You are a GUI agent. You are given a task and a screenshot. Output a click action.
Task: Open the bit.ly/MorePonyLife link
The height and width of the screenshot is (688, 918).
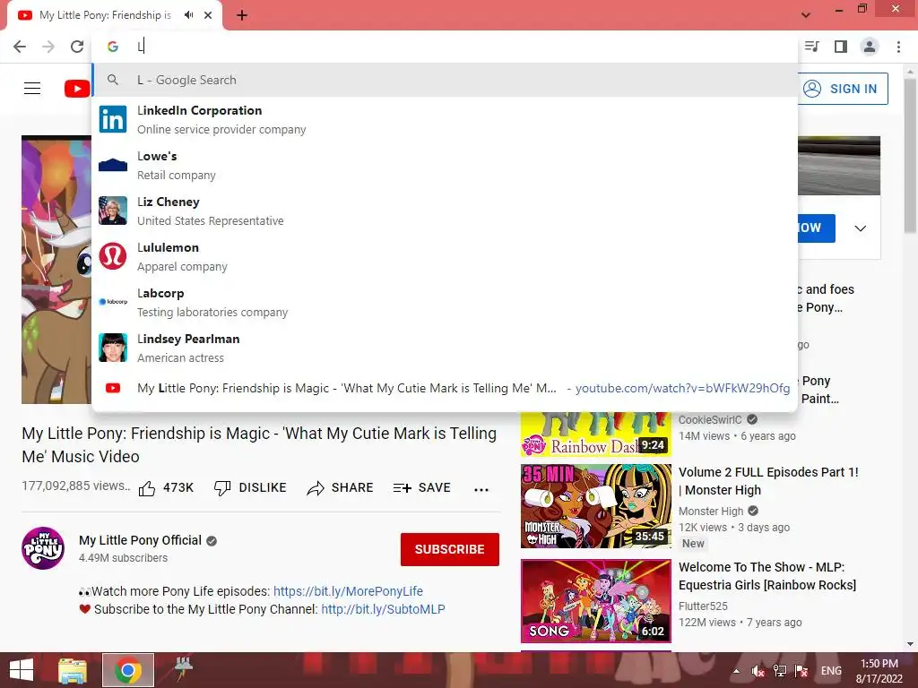[349, 591]
